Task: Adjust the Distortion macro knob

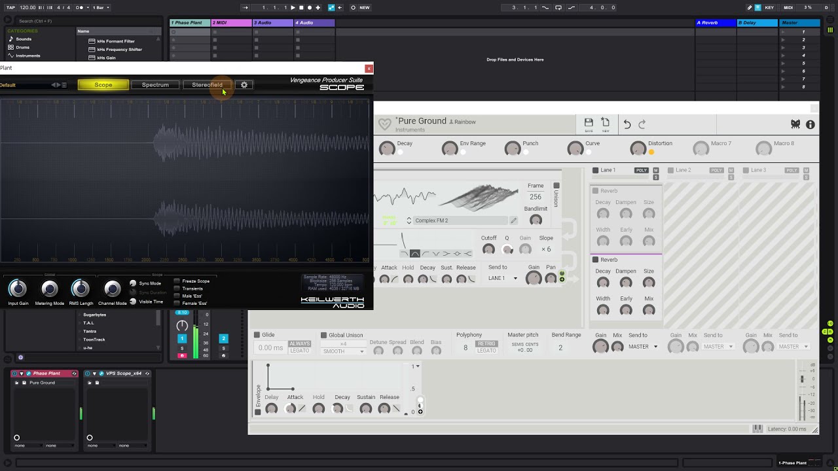Action: point(638,149)
